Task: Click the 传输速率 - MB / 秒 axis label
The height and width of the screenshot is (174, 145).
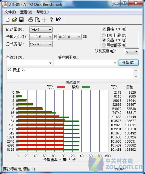Action: pos(59,160)
